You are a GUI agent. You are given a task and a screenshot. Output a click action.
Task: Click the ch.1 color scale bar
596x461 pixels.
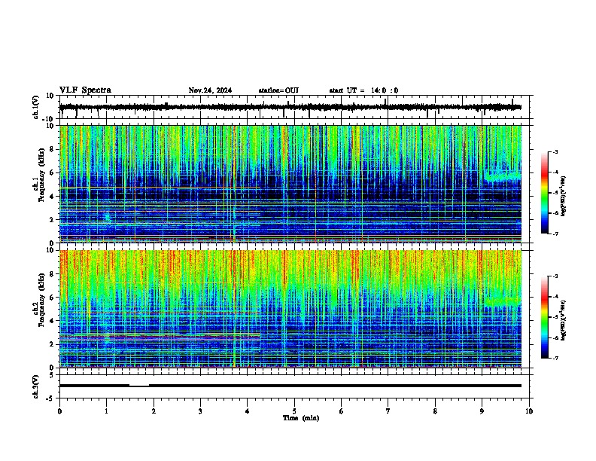click(x=545, y=193)
